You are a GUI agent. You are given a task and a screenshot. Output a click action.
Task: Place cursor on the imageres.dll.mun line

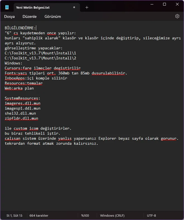(x=22, y=103)
